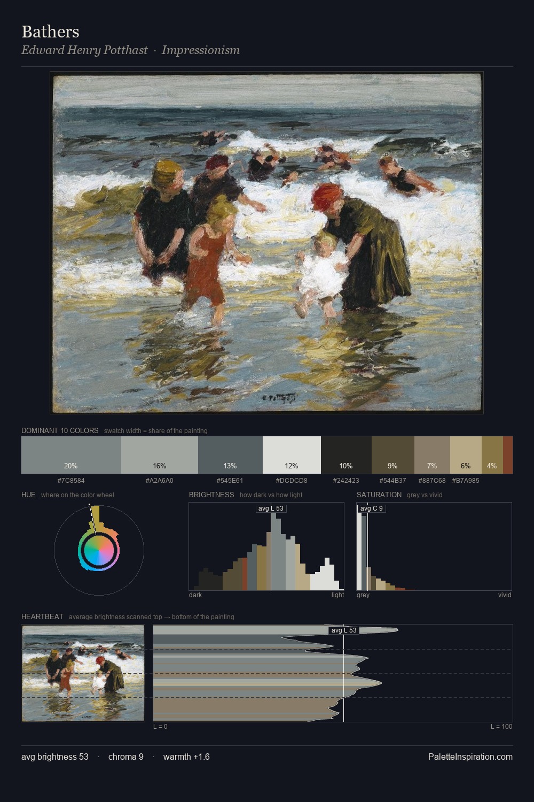Click the HUE section heading
Viewport: 534px width, 802px height.
coord(28,495)
